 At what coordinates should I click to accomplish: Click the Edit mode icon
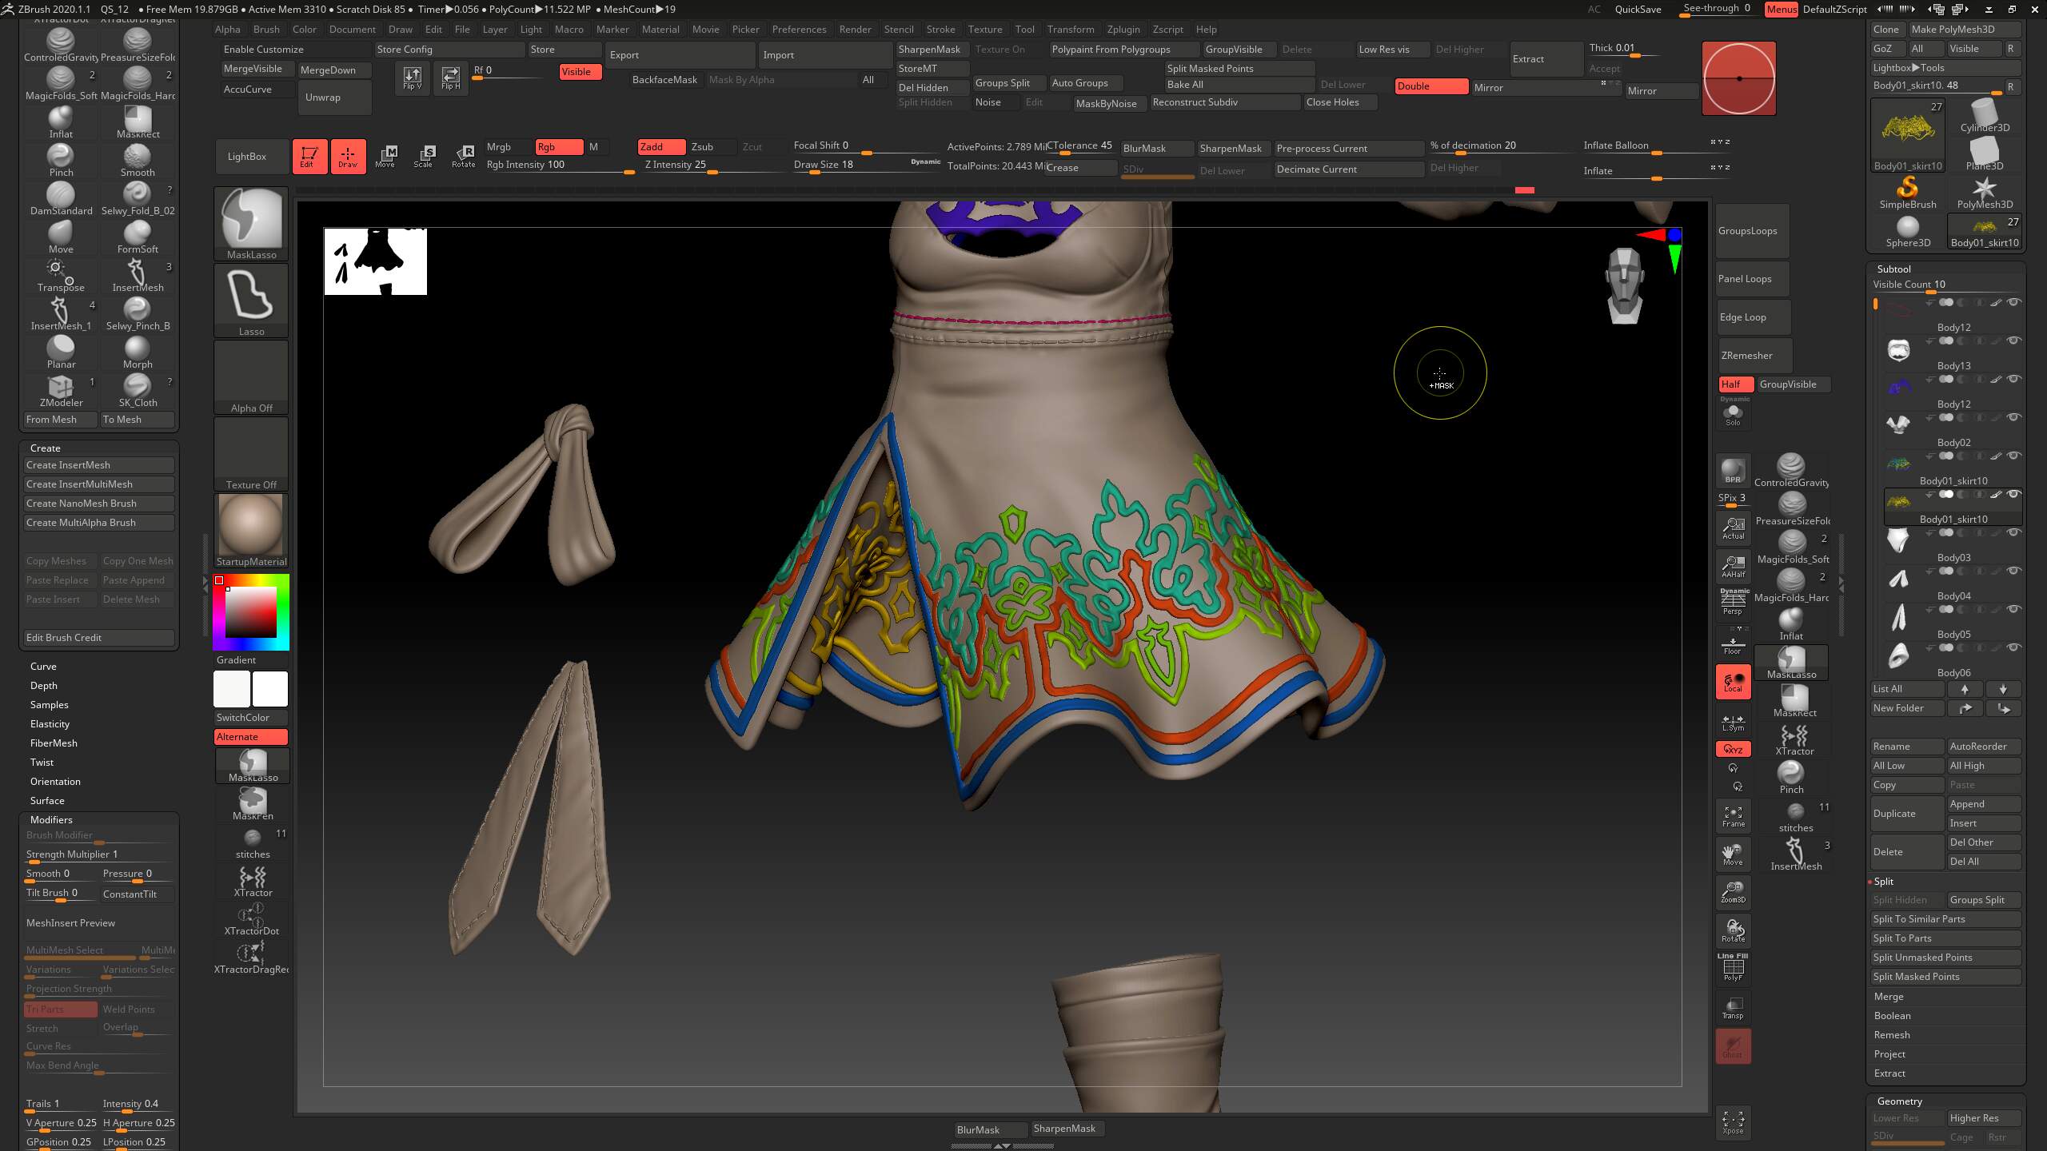click(x=309, y=156)
